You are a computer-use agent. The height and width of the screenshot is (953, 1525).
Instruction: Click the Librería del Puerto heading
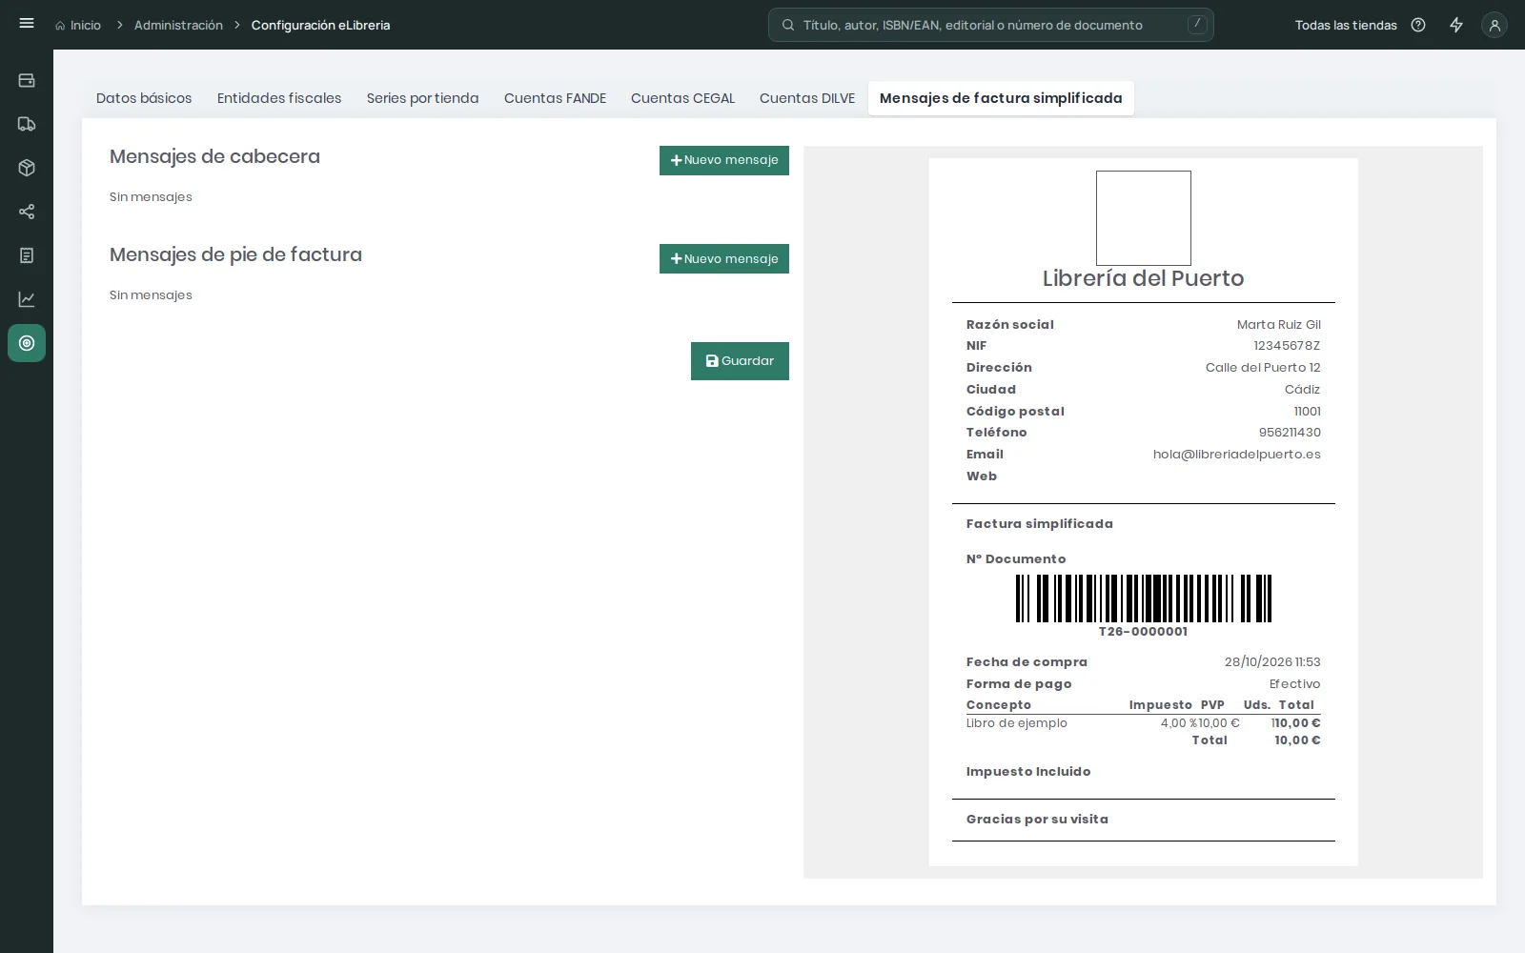(1144, 278)
